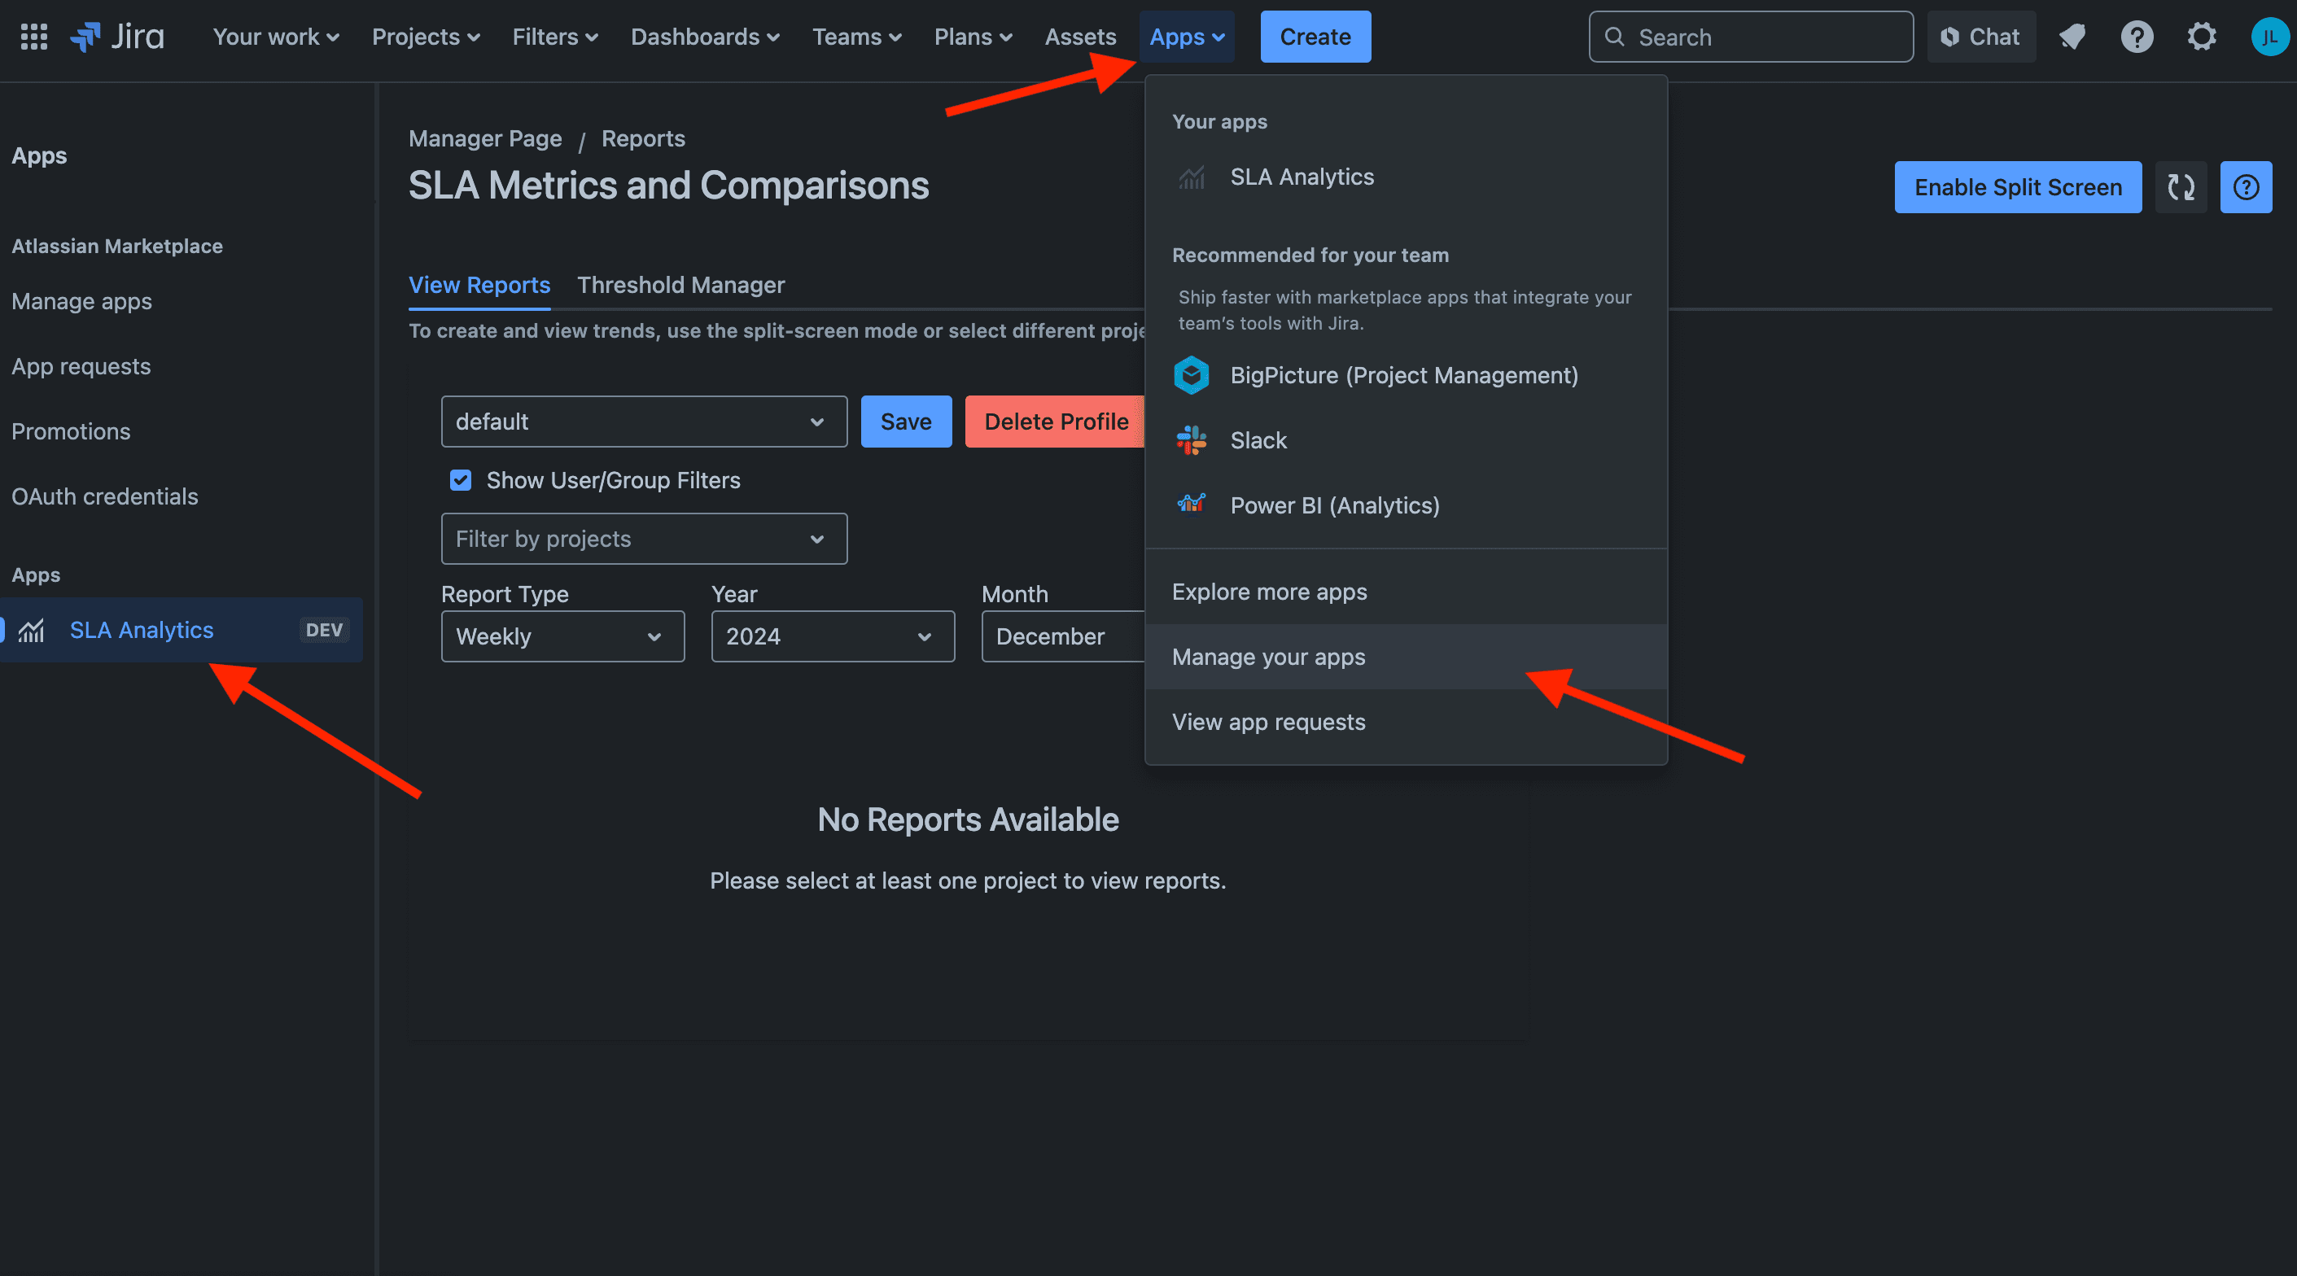Open Reports breadcrumb link

[643, 139]
